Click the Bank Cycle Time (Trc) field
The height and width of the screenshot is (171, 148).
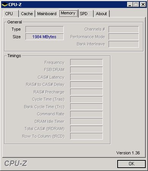click(x=87, y=107)
